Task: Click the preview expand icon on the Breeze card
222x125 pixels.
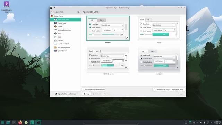Action: tap(127, 38)
